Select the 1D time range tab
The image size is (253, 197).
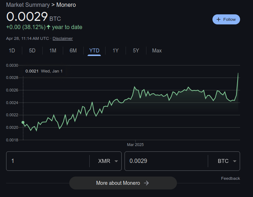[12, 51]
